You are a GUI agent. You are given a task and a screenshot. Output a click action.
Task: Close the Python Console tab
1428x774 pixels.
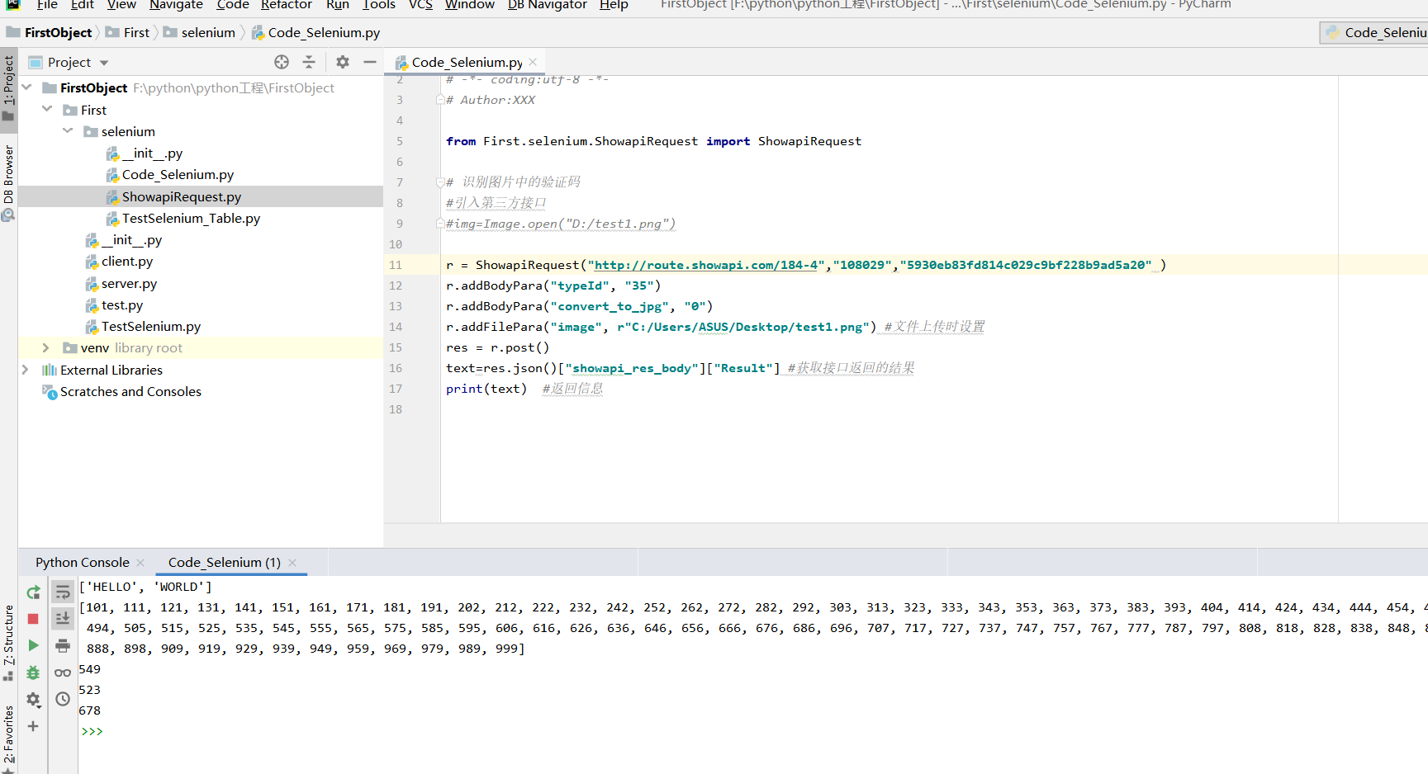pyautogui.click(x=140, y=563)
